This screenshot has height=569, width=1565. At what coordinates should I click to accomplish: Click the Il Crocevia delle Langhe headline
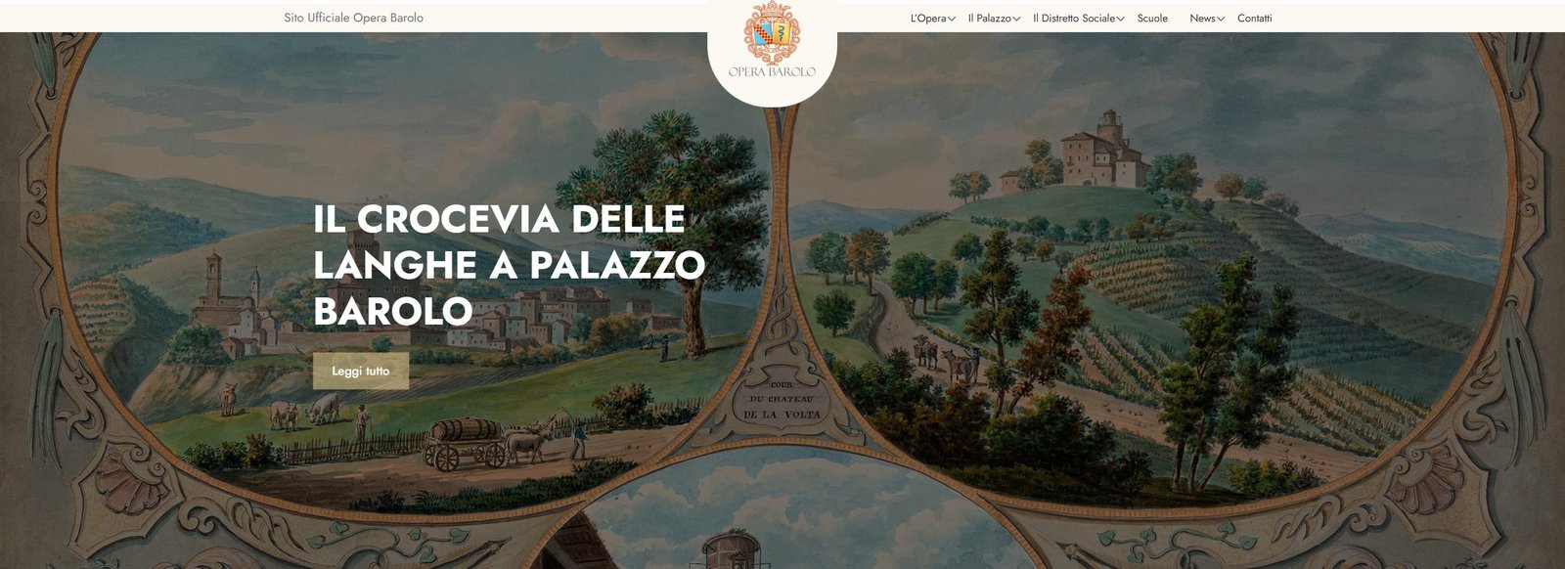[509, 265]
